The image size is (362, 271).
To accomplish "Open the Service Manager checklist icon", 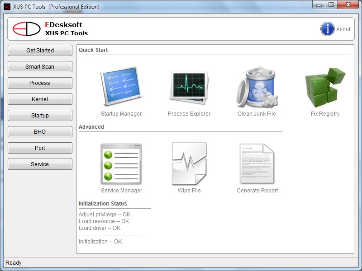I will click(x=121, y=164).
